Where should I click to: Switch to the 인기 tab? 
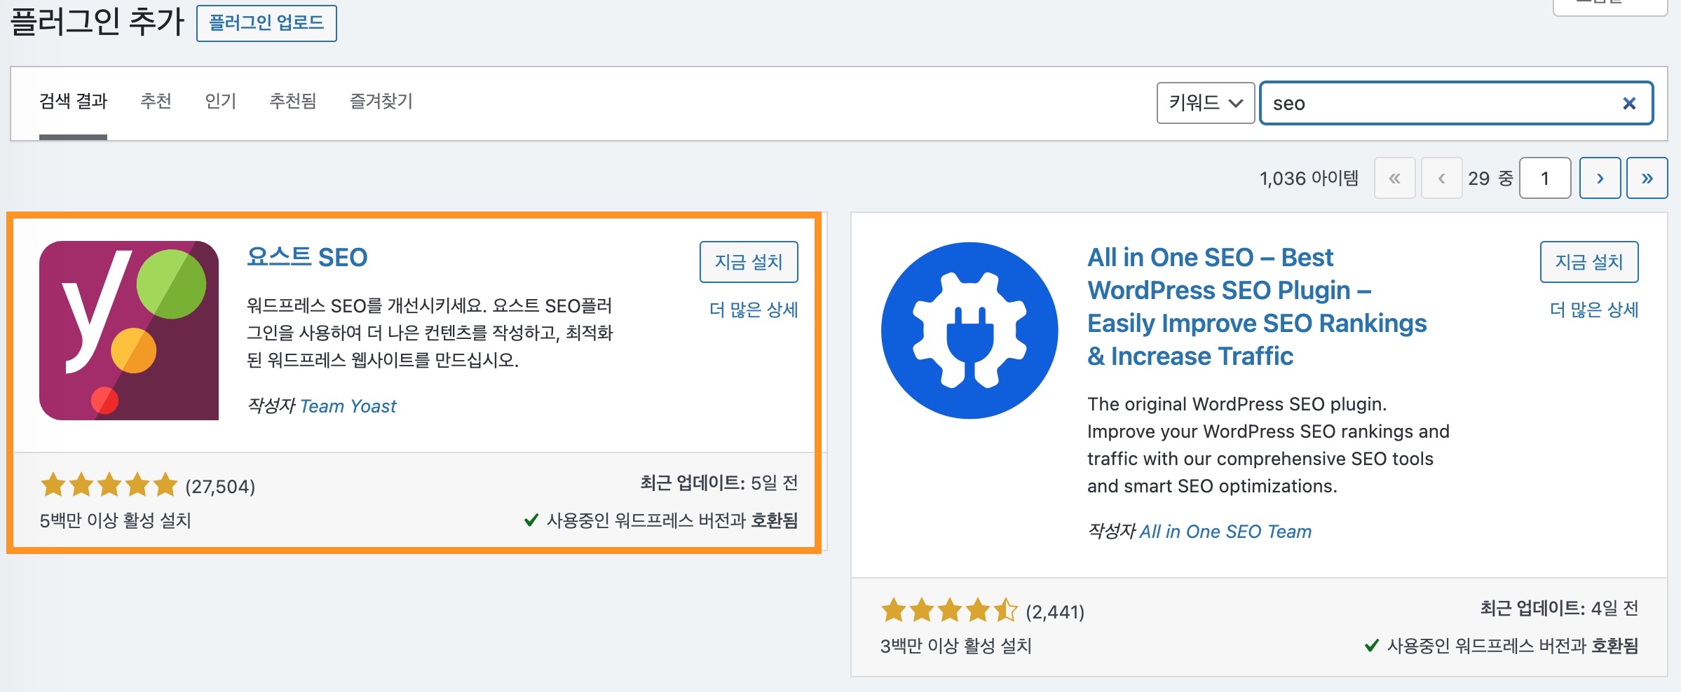tap(221, 102)
